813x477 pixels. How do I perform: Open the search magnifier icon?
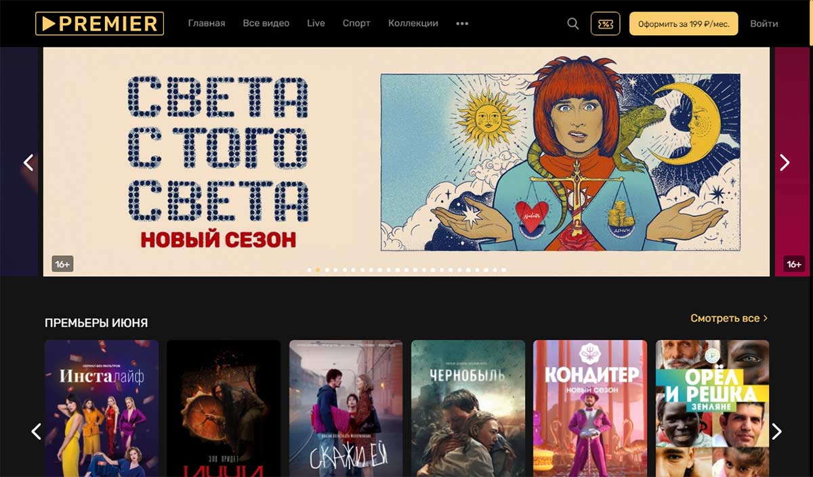[x=572, y=24]
